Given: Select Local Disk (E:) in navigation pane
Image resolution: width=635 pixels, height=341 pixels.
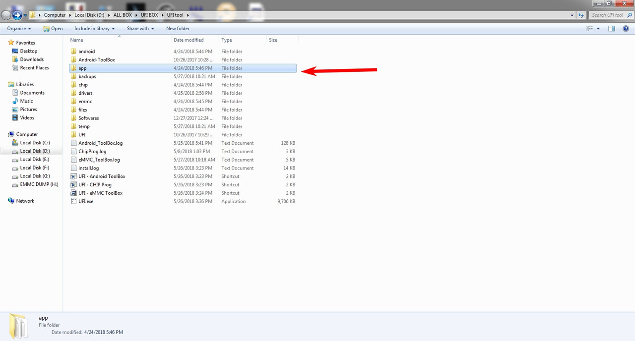Looking at the screenshot, I should (x=34, y=160).
